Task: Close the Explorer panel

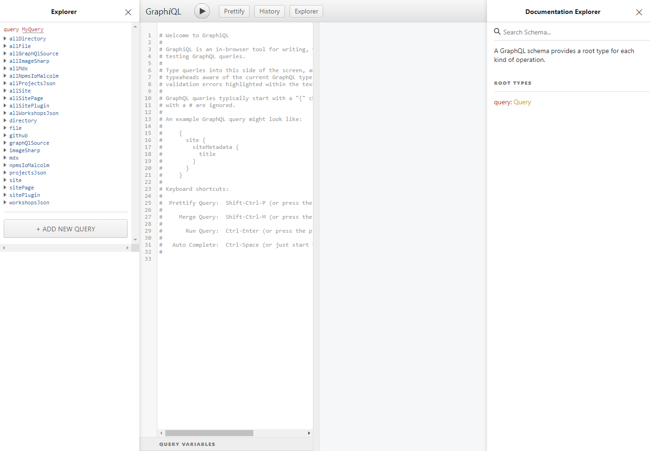Action: (128, 12)
